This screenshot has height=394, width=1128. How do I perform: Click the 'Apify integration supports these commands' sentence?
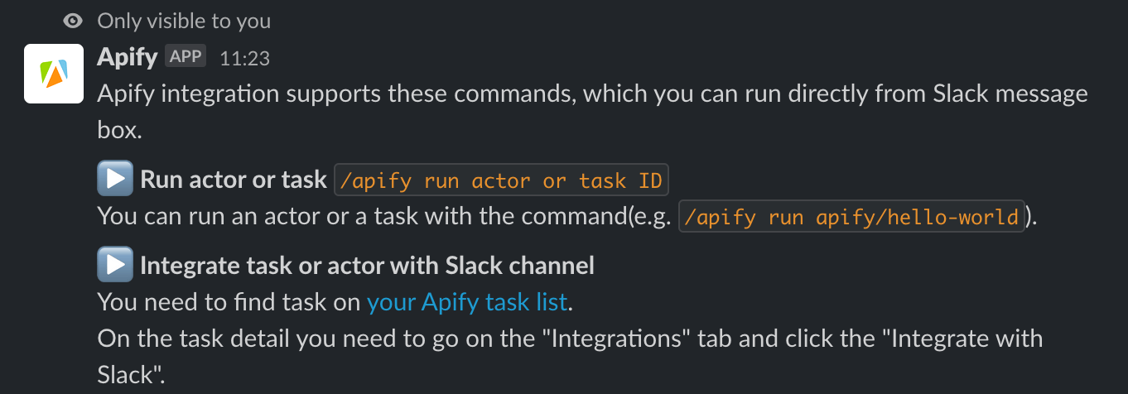(x=331, y=94)
